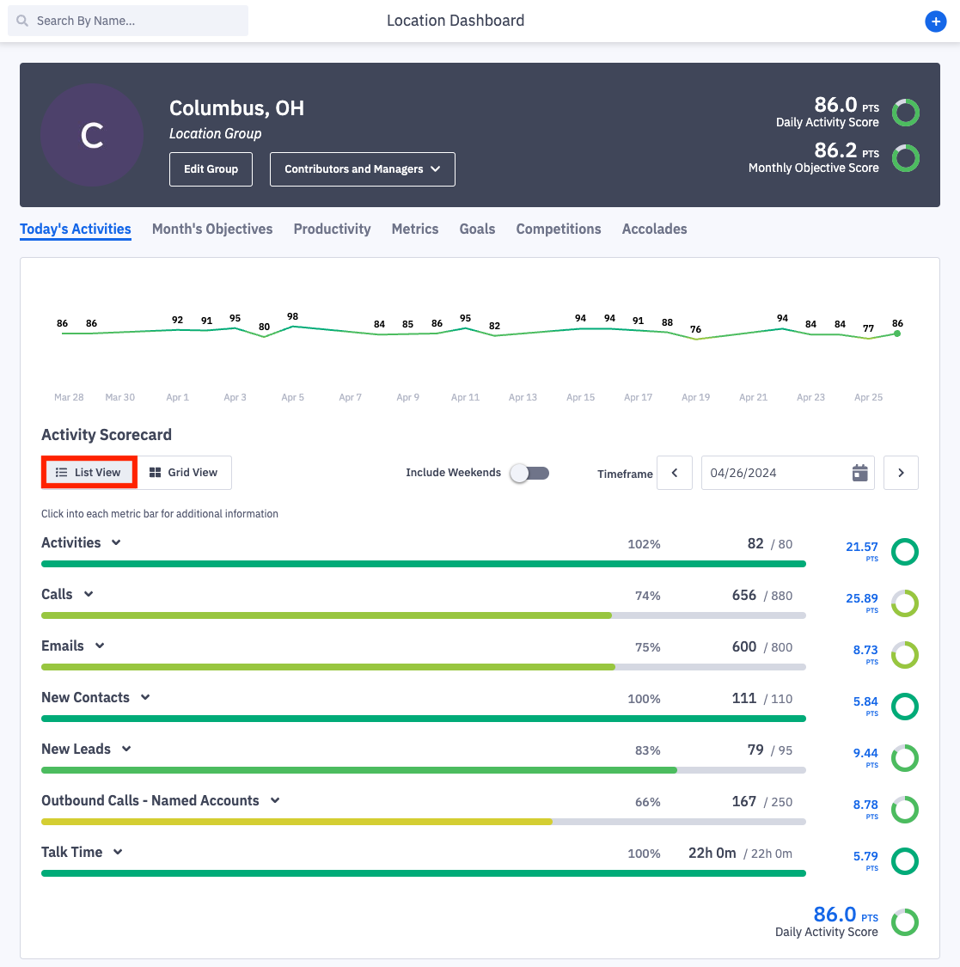Click the purple Columbus group avatar
960x967 pixels.
92,135
